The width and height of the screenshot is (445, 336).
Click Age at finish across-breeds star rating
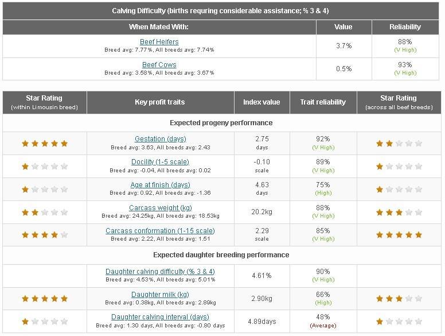coord(399,190)
